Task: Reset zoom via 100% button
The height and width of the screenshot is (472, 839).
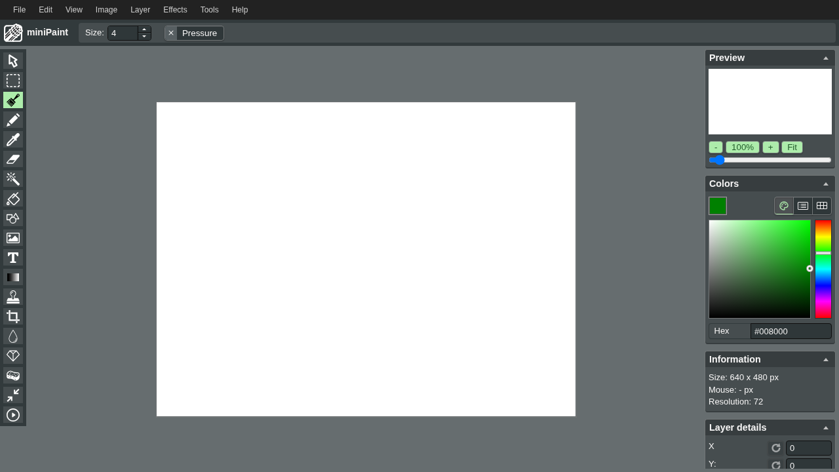Action: click(743, 147)
